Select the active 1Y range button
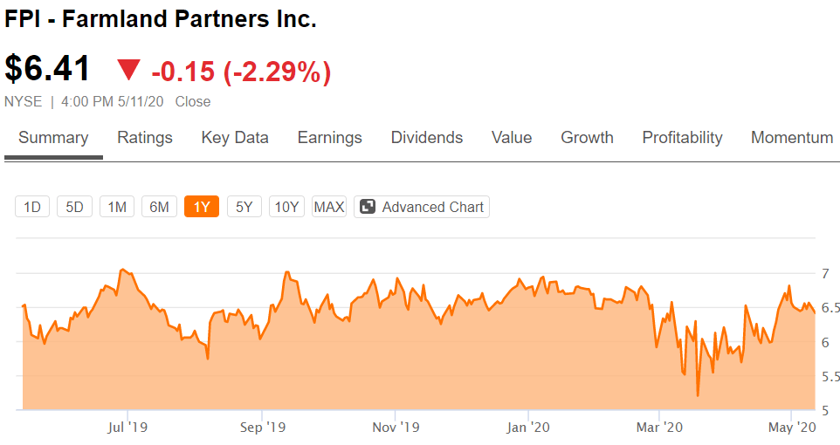840x445 pixels. [202, 207]
